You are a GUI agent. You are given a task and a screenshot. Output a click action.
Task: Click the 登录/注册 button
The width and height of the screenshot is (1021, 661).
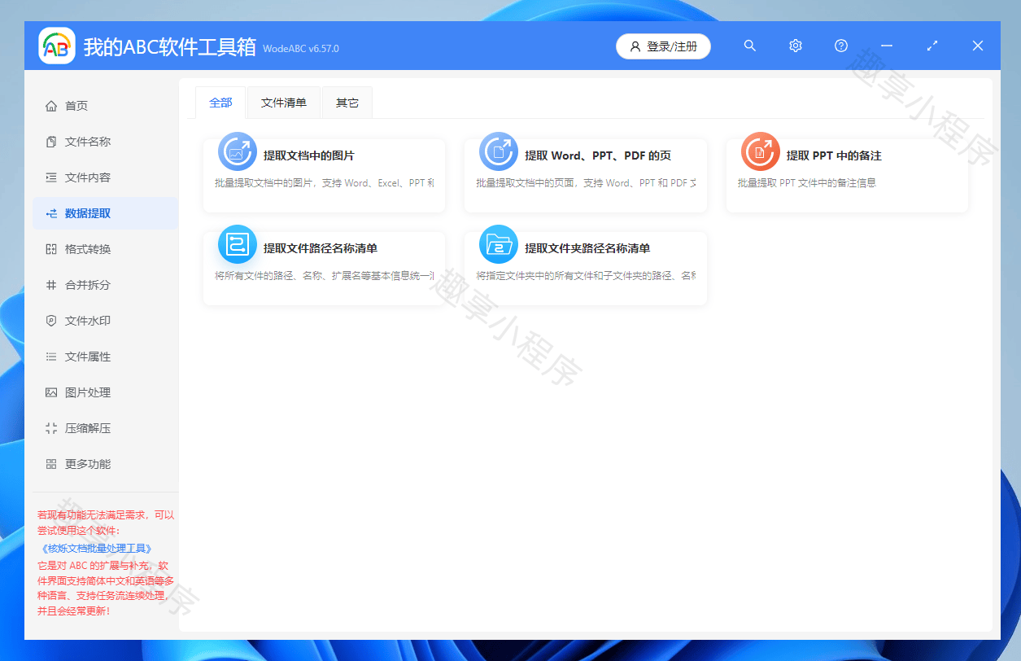click(x=663, y=46)
